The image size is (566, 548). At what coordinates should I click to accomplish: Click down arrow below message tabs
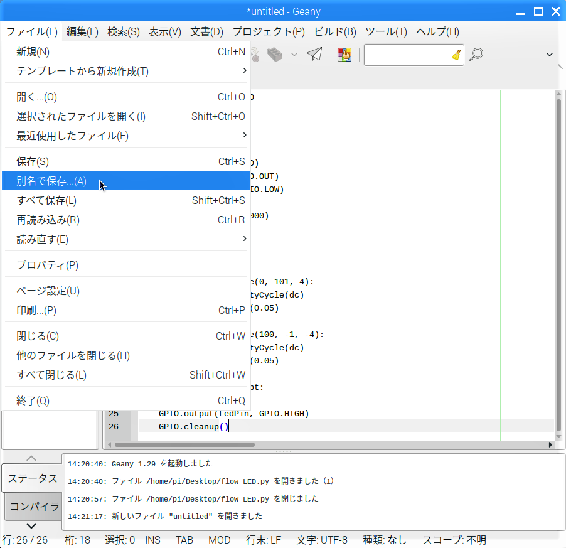(x=31, y=525)
